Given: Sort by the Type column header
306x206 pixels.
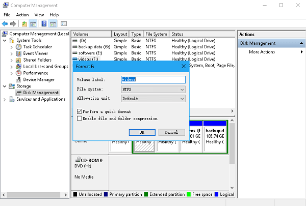Looking at the screenshot, I should 136,34.
